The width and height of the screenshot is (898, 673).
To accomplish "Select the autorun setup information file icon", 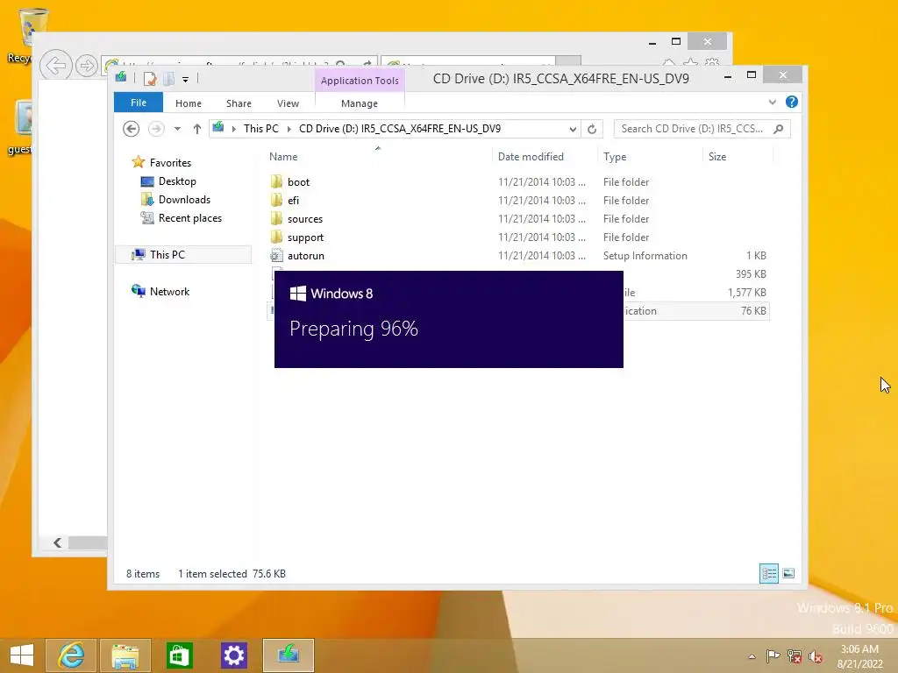I will pos(276,255).
